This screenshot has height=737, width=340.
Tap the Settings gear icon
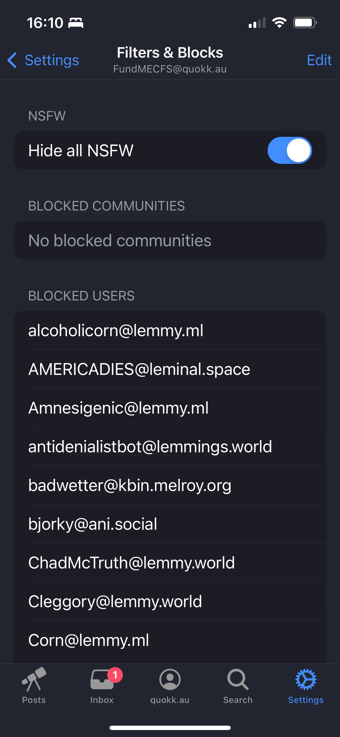pyautogui.click(x=306, y=679)
